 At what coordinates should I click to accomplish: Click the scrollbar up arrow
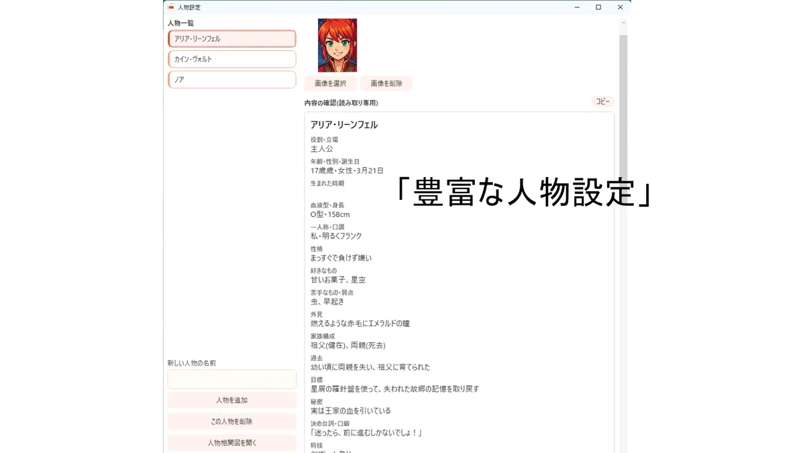623,23
